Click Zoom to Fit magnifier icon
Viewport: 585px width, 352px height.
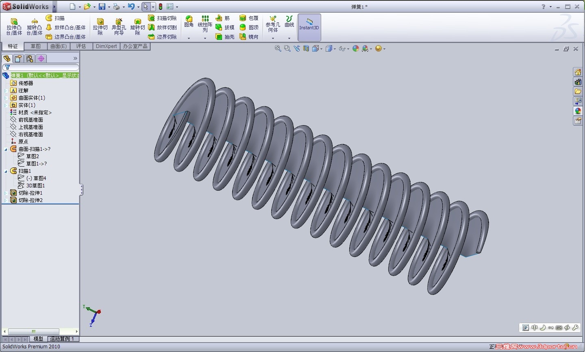pos(278,48)
